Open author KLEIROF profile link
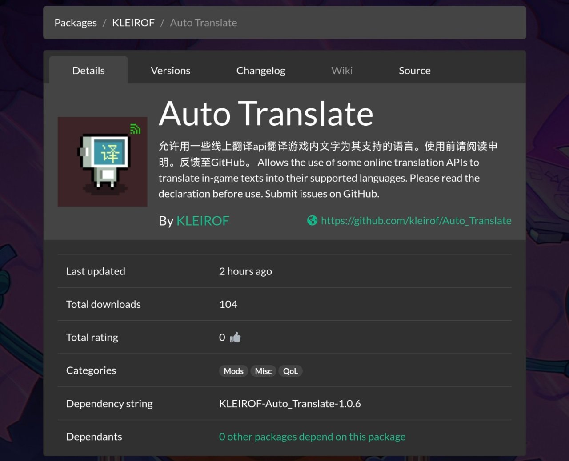Viewport: 569px width, 461px height. 203,221
